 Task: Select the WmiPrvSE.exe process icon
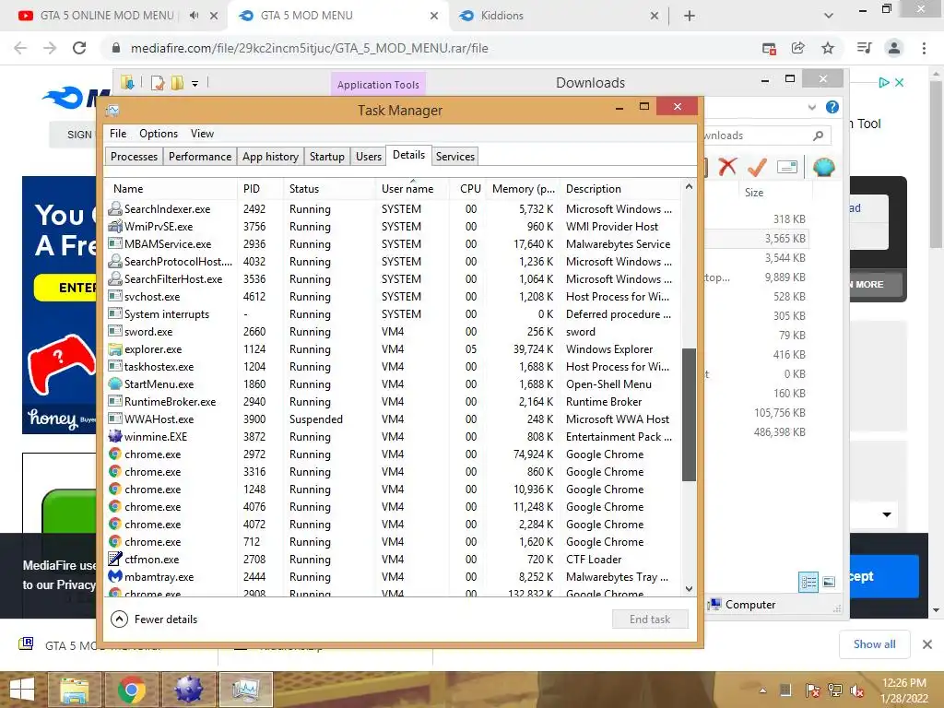(115, 227)
